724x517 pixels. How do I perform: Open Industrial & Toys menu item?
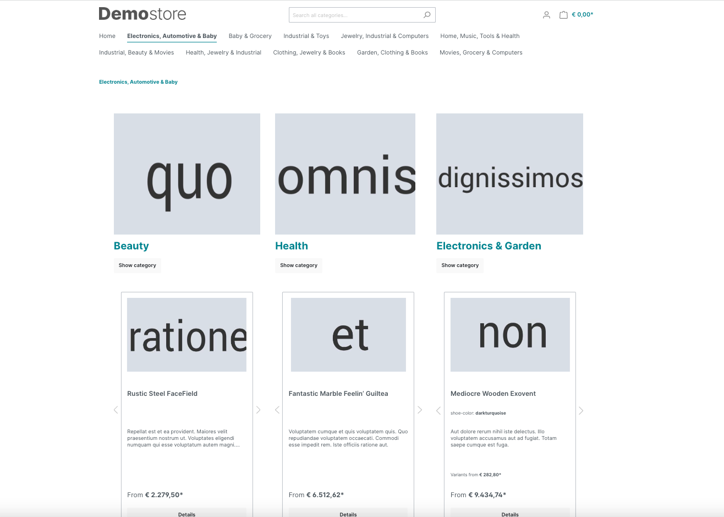(306, 36)
